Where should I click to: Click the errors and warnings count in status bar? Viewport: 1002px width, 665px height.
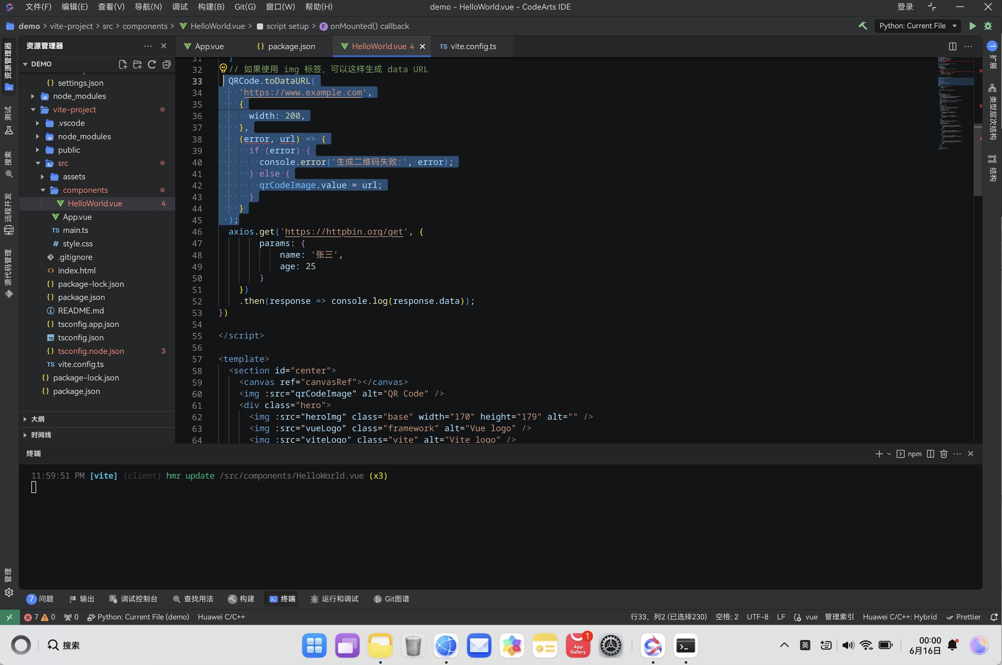[40, 617]
